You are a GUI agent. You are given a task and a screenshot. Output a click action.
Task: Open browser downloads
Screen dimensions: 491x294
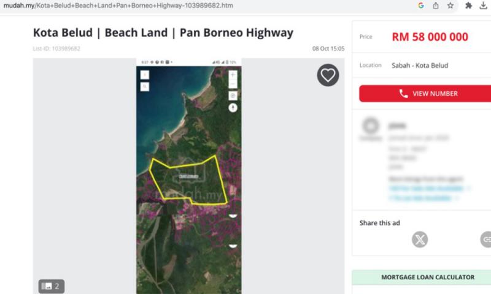484,6
